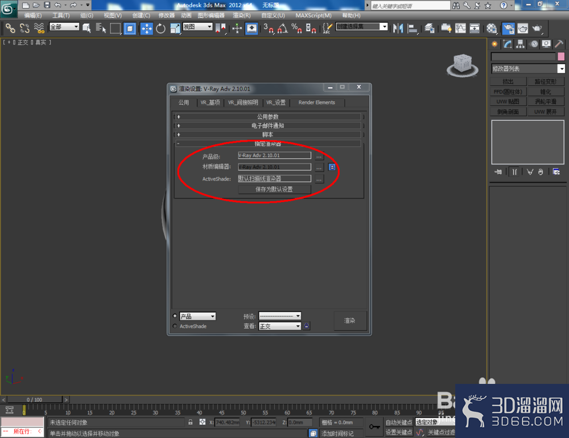
Task: Toggle Window/Crossing selection mode
Action: coord(130,28)
